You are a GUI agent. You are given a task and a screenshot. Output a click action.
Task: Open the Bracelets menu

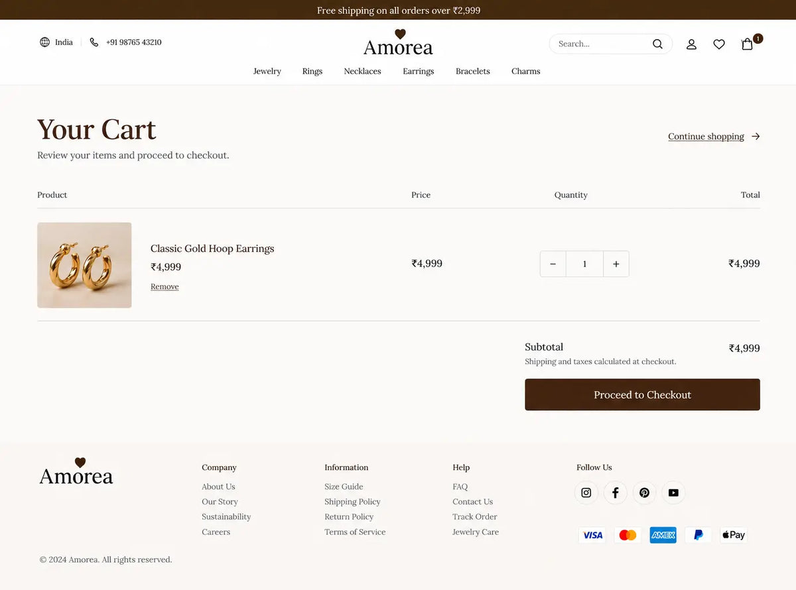[x=473, y=71]
